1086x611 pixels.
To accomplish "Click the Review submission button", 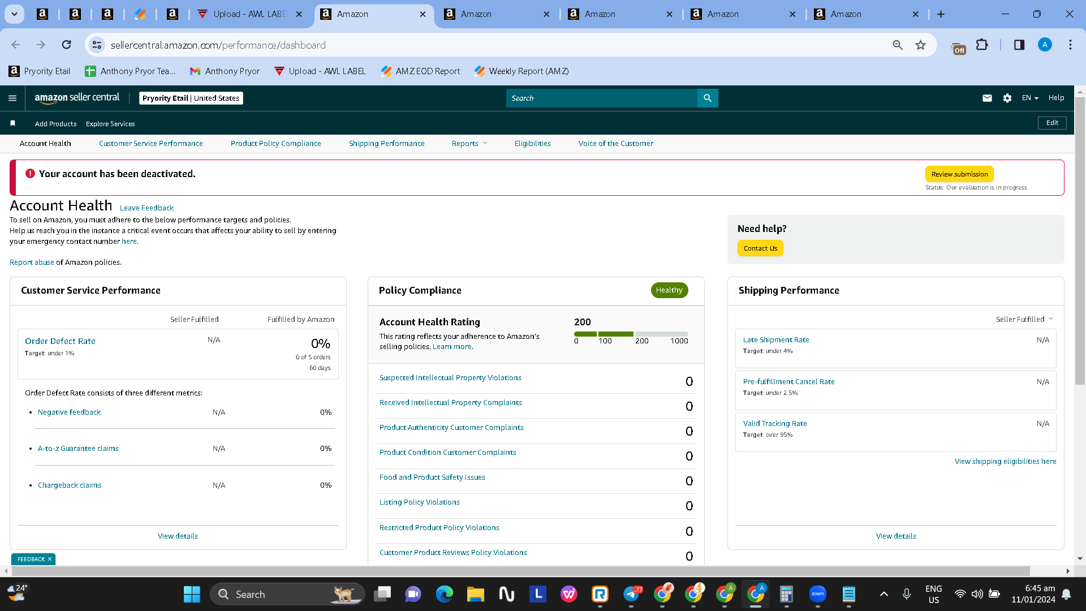I will 960,174.
